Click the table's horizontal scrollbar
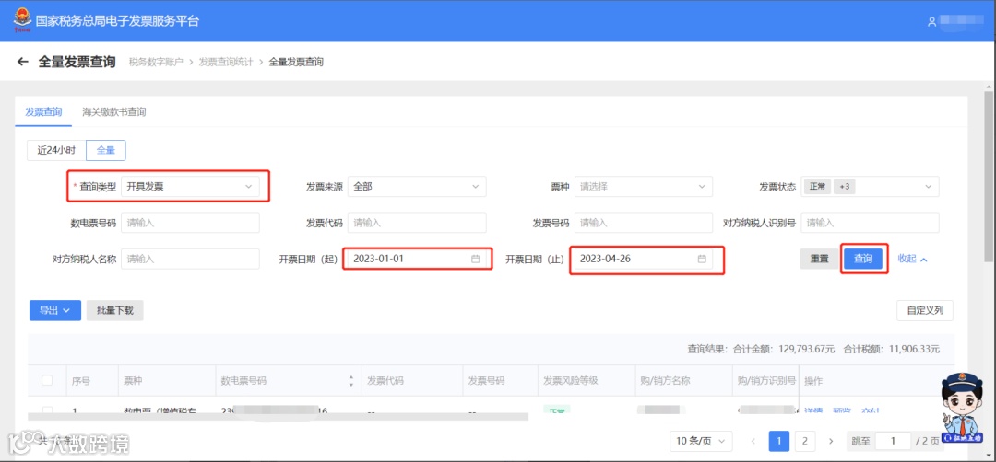The image size is (996, 462). click(x=279, y=417)
